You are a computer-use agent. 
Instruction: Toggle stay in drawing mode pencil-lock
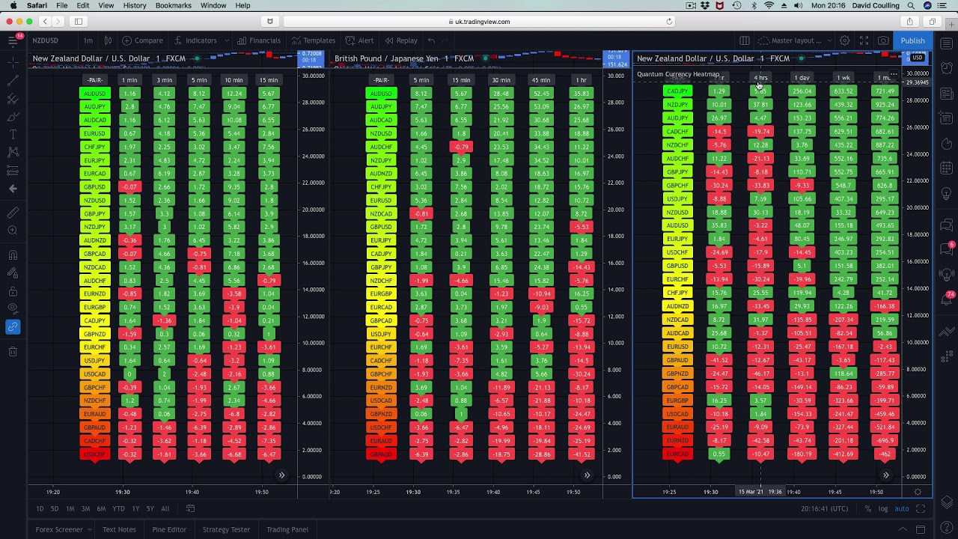[x=13, y=272]
